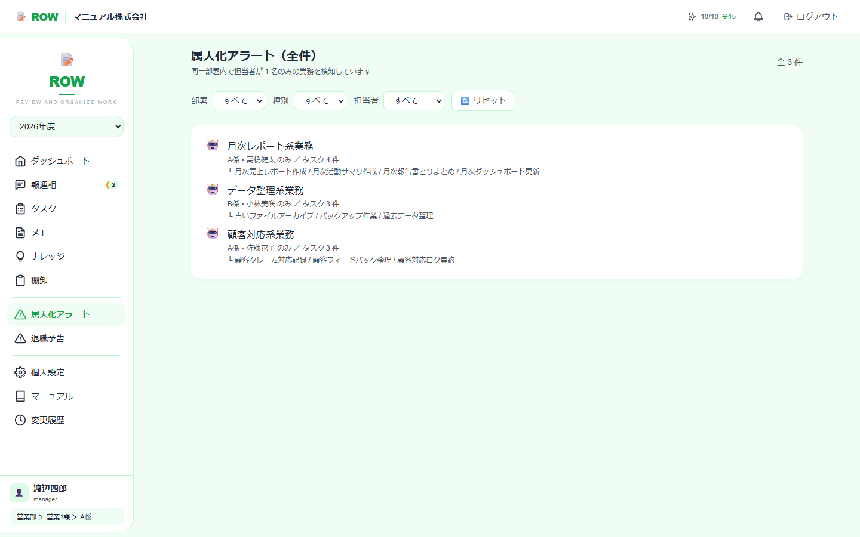The width and height of the screenshot is (860, 537).
Task: Click the マニュアル株式会社 company name
Action: pyautogui.click(x=110, y=17)
